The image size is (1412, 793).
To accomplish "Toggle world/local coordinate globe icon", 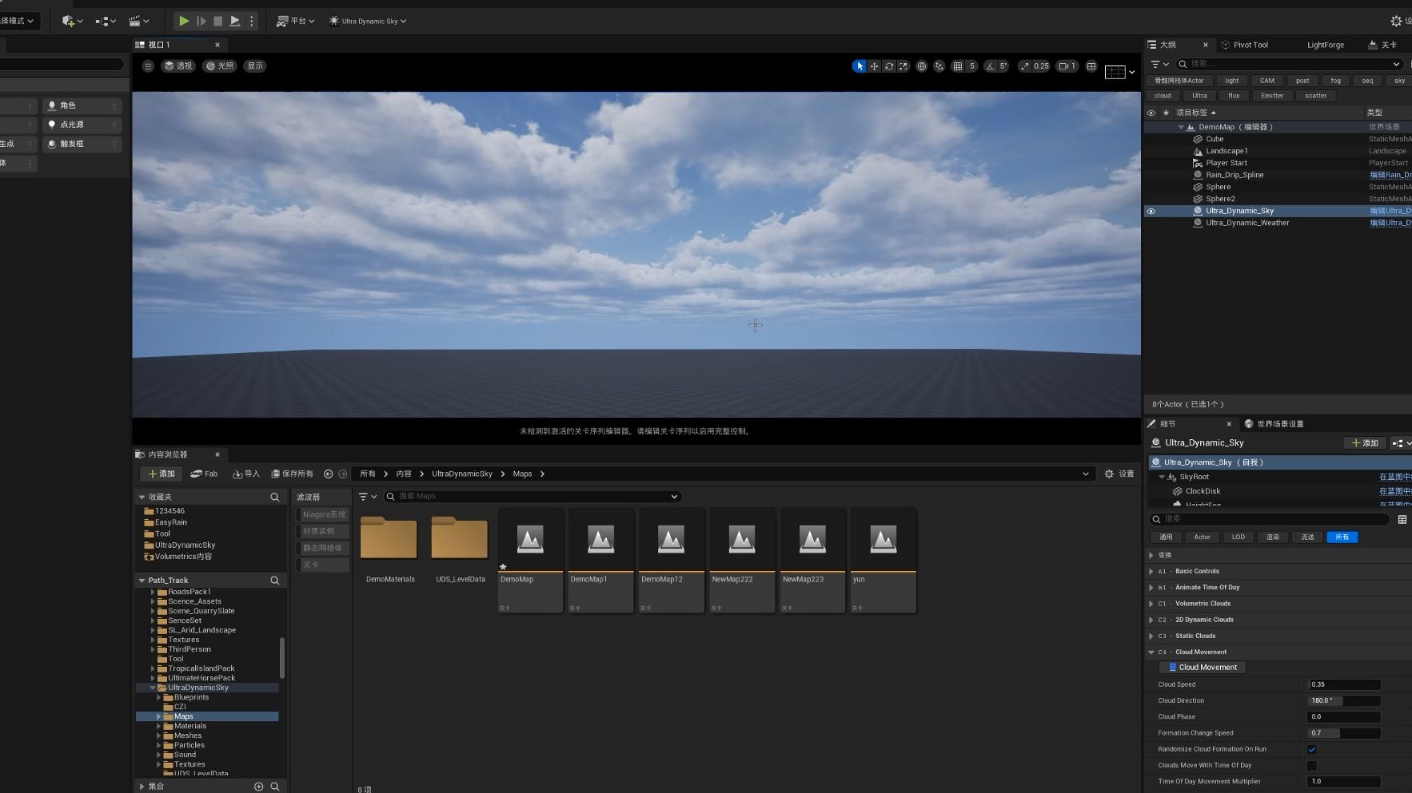I will pos(922,66).
